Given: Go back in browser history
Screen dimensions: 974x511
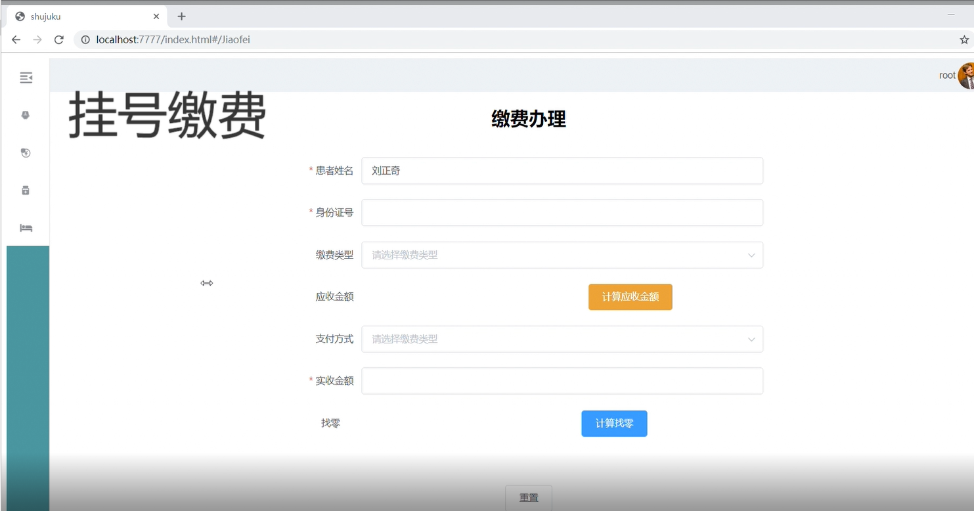Looking at the screenshot, I should click(x=16, y=39).
